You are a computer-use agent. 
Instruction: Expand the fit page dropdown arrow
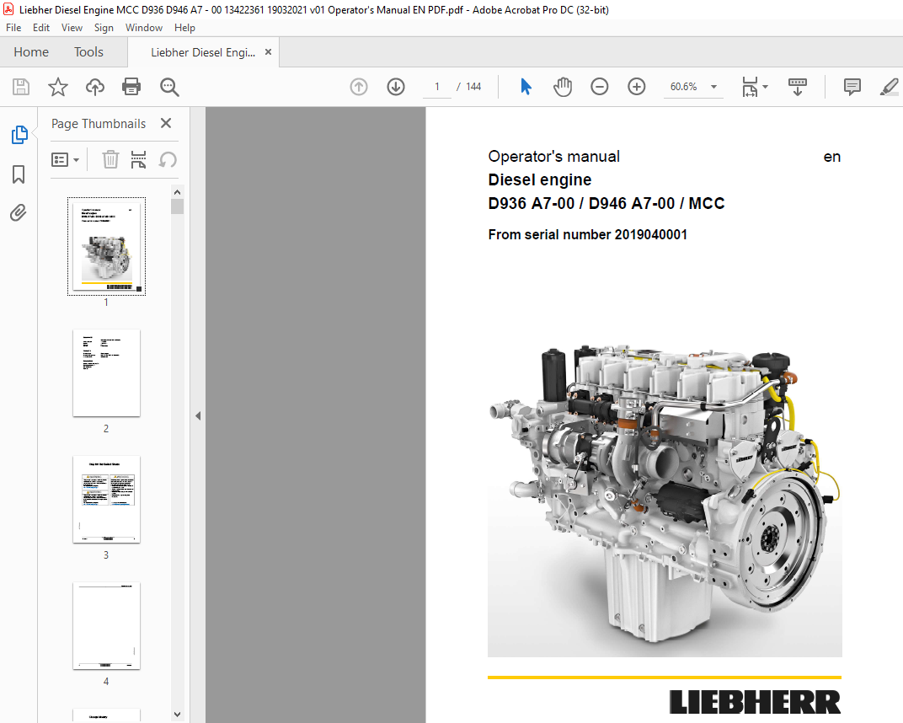click(x=766, y=87)
